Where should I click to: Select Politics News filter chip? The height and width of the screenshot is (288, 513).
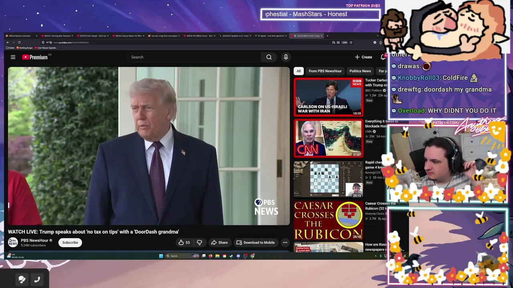[360, 71]
